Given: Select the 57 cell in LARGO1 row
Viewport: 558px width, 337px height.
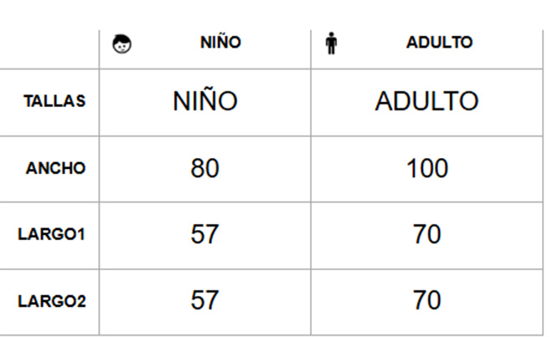Looking at the screenshot, I should pos(205,234).
